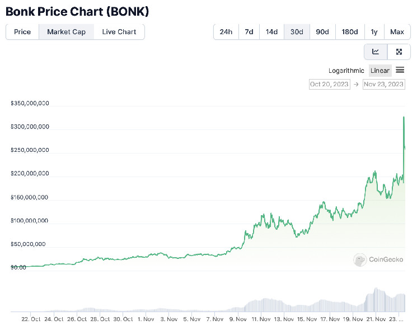Select the 7d time range

(x=249, y=32)
